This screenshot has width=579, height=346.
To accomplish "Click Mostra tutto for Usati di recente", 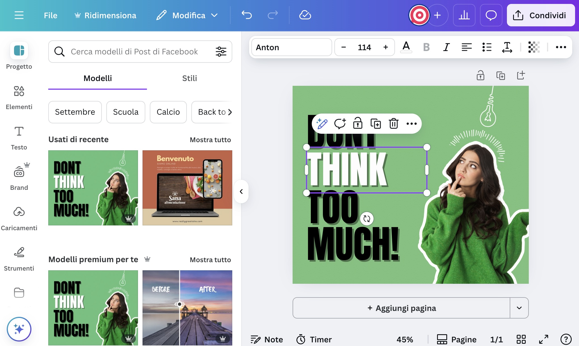I will click(x=210, y=140).
